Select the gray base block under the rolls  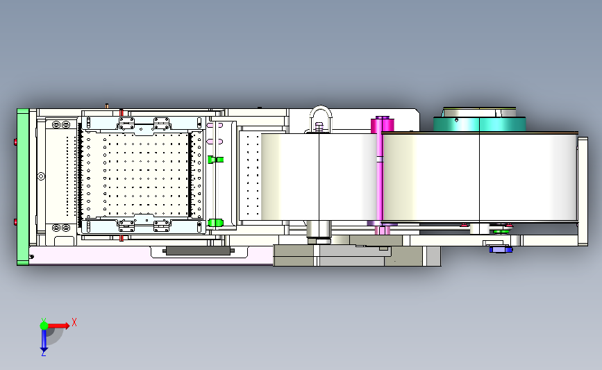pos(357,255)
